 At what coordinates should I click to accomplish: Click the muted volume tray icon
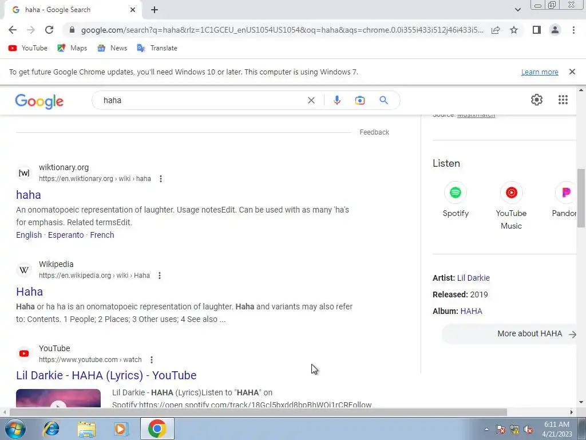[528, 430]
